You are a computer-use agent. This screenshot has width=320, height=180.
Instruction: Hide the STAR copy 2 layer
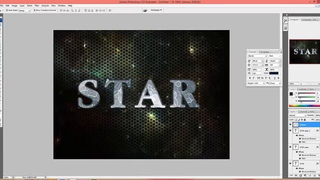(x=290, y=130)
